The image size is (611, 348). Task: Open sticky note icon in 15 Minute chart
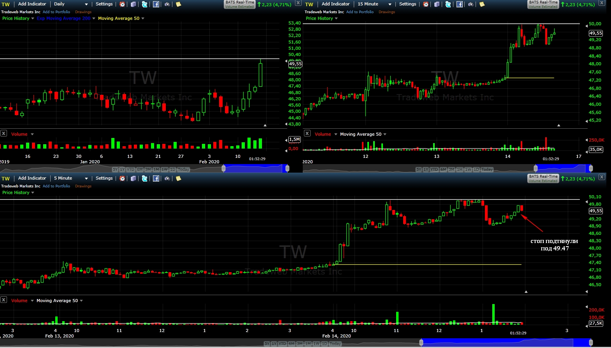(x=482, y=4)
